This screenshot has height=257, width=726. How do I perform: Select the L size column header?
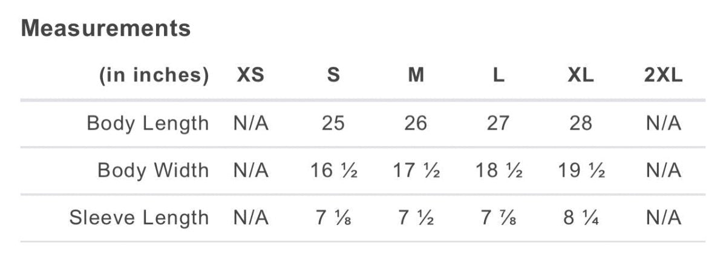coord(498,75)
